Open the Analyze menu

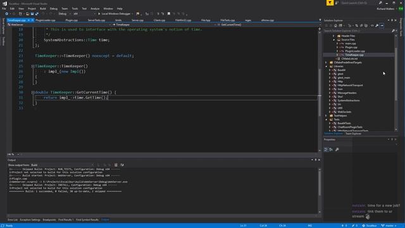(x=95, y=8)
